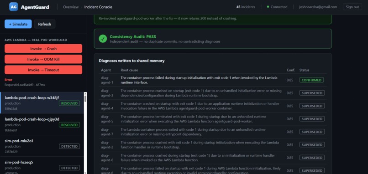Click the SUPERSEDED status of diag-agent-2
Screen dimensions: 368x174
pos(312,145)
